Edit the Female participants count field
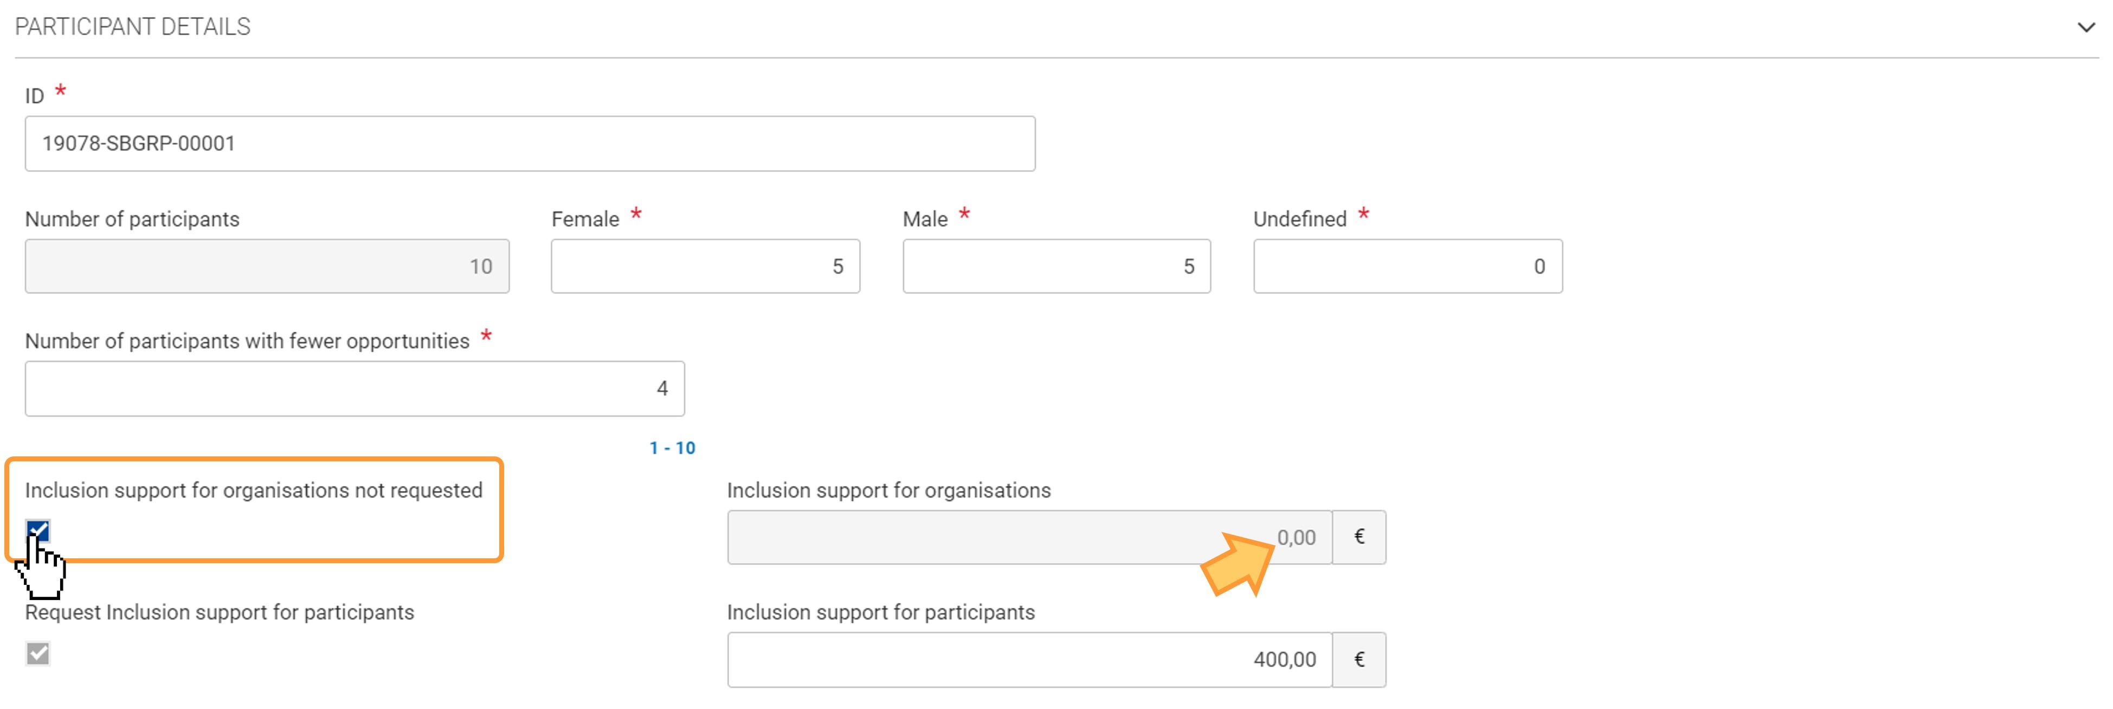The height and width of the screenshot is (709, 2113). coord(705,267)
